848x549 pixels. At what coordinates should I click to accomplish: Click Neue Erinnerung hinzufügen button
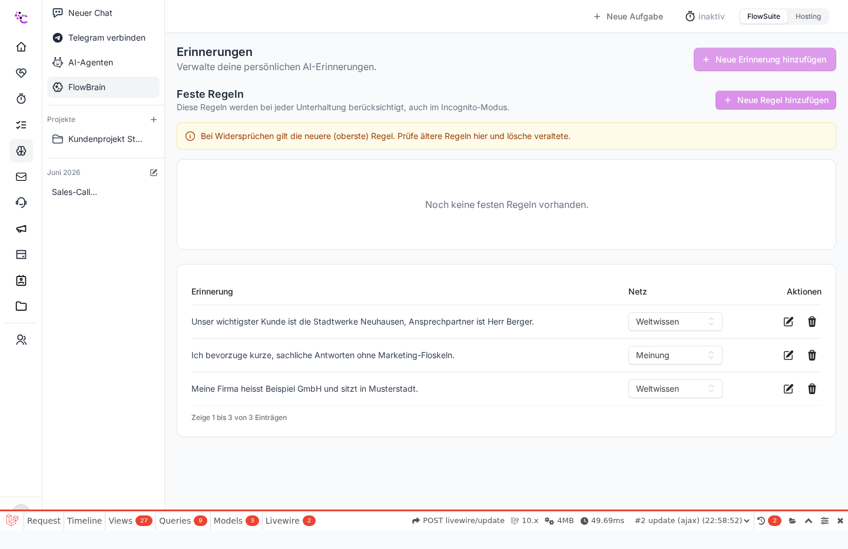(765, 59)
